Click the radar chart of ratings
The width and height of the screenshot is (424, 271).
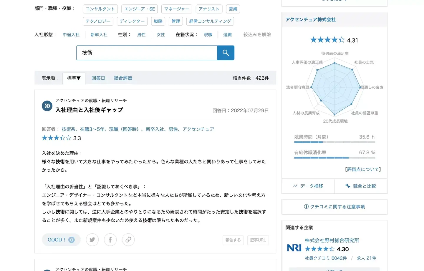[335, 88]
